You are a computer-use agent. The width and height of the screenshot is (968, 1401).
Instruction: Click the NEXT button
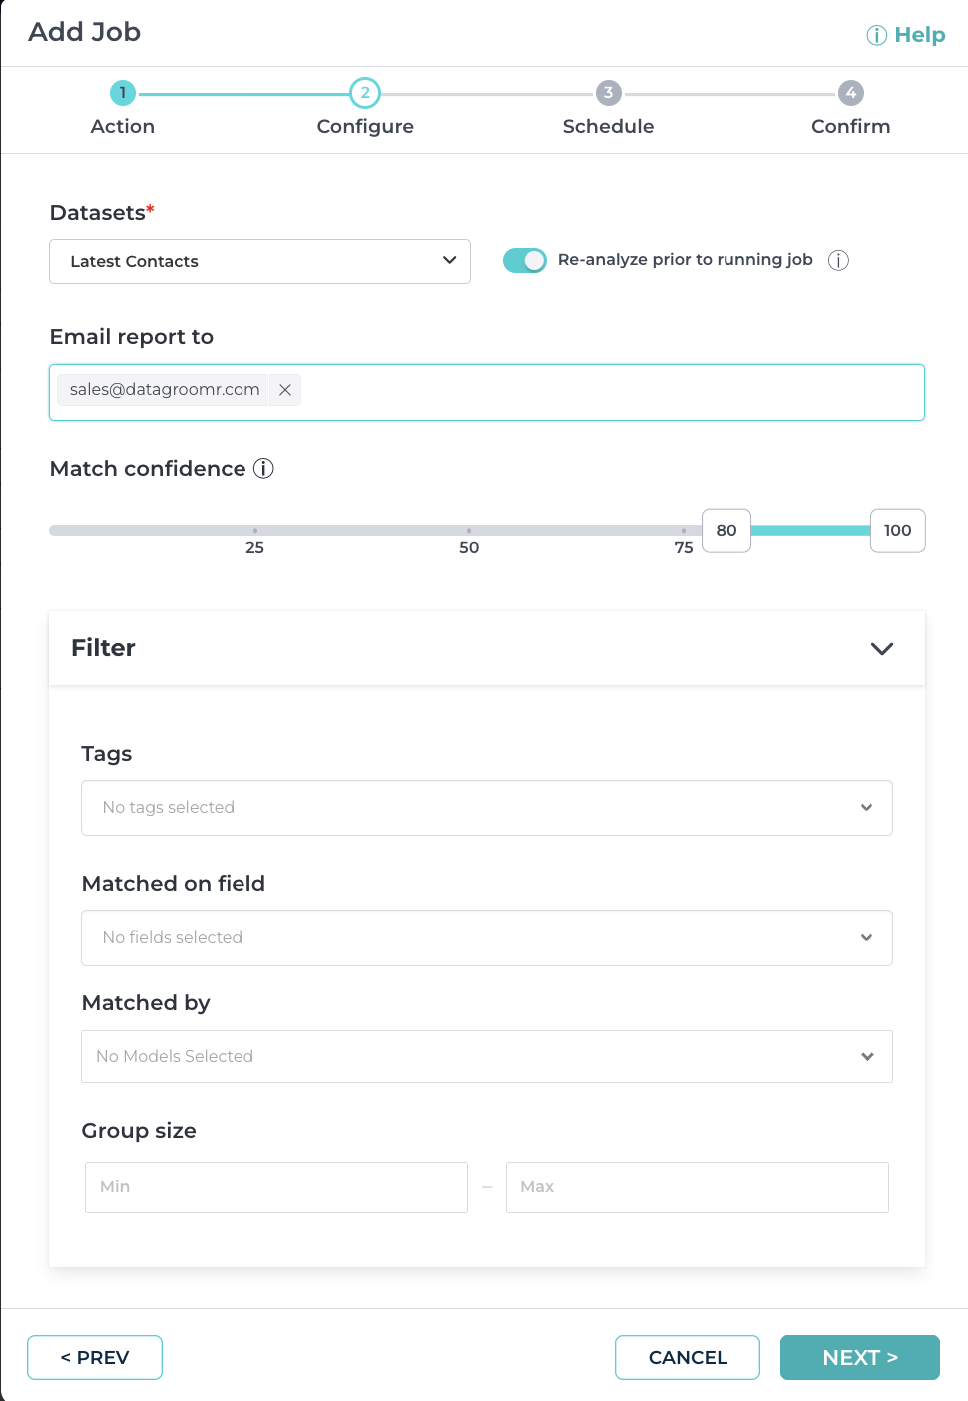[859, 1357]
